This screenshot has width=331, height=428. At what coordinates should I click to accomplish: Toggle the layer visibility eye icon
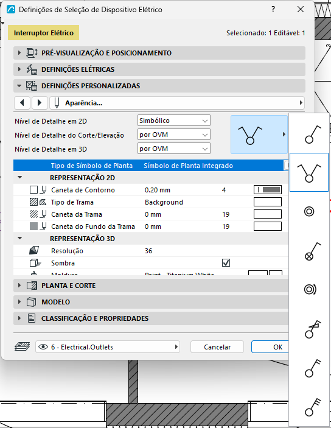pyautogui.click(x=43, y=347)
